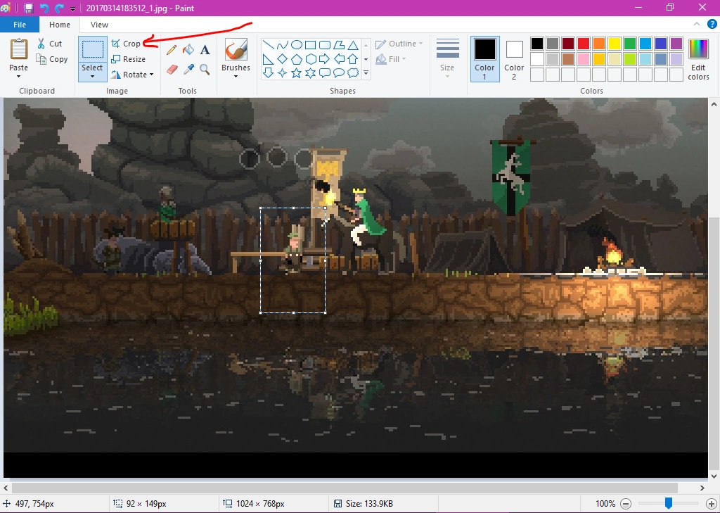
Task: Open Paint Help question mark icon
Action: 712,25
